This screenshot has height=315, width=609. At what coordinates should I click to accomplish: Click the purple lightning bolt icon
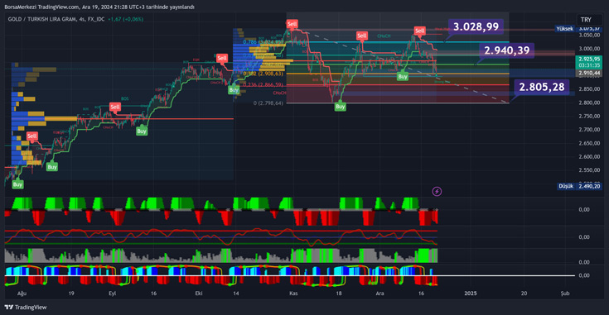(x=437, y=192)
